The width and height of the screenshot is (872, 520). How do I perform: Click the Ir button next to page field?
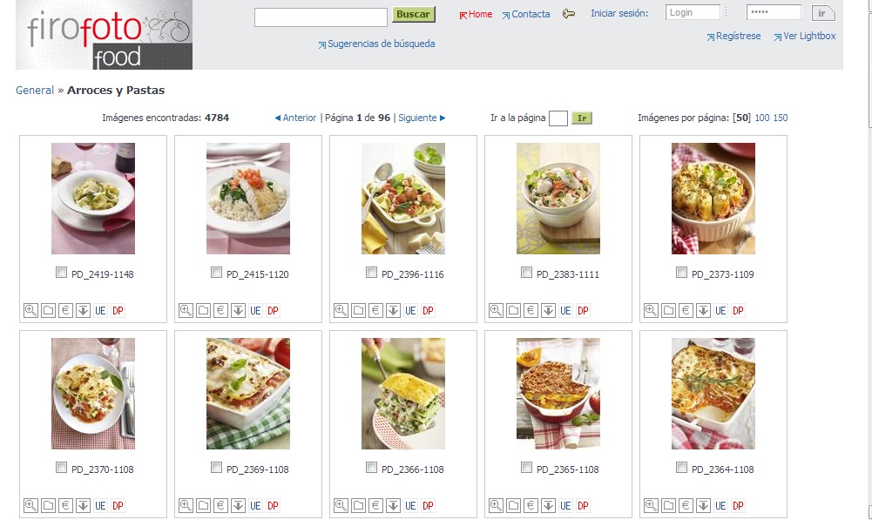582,118
